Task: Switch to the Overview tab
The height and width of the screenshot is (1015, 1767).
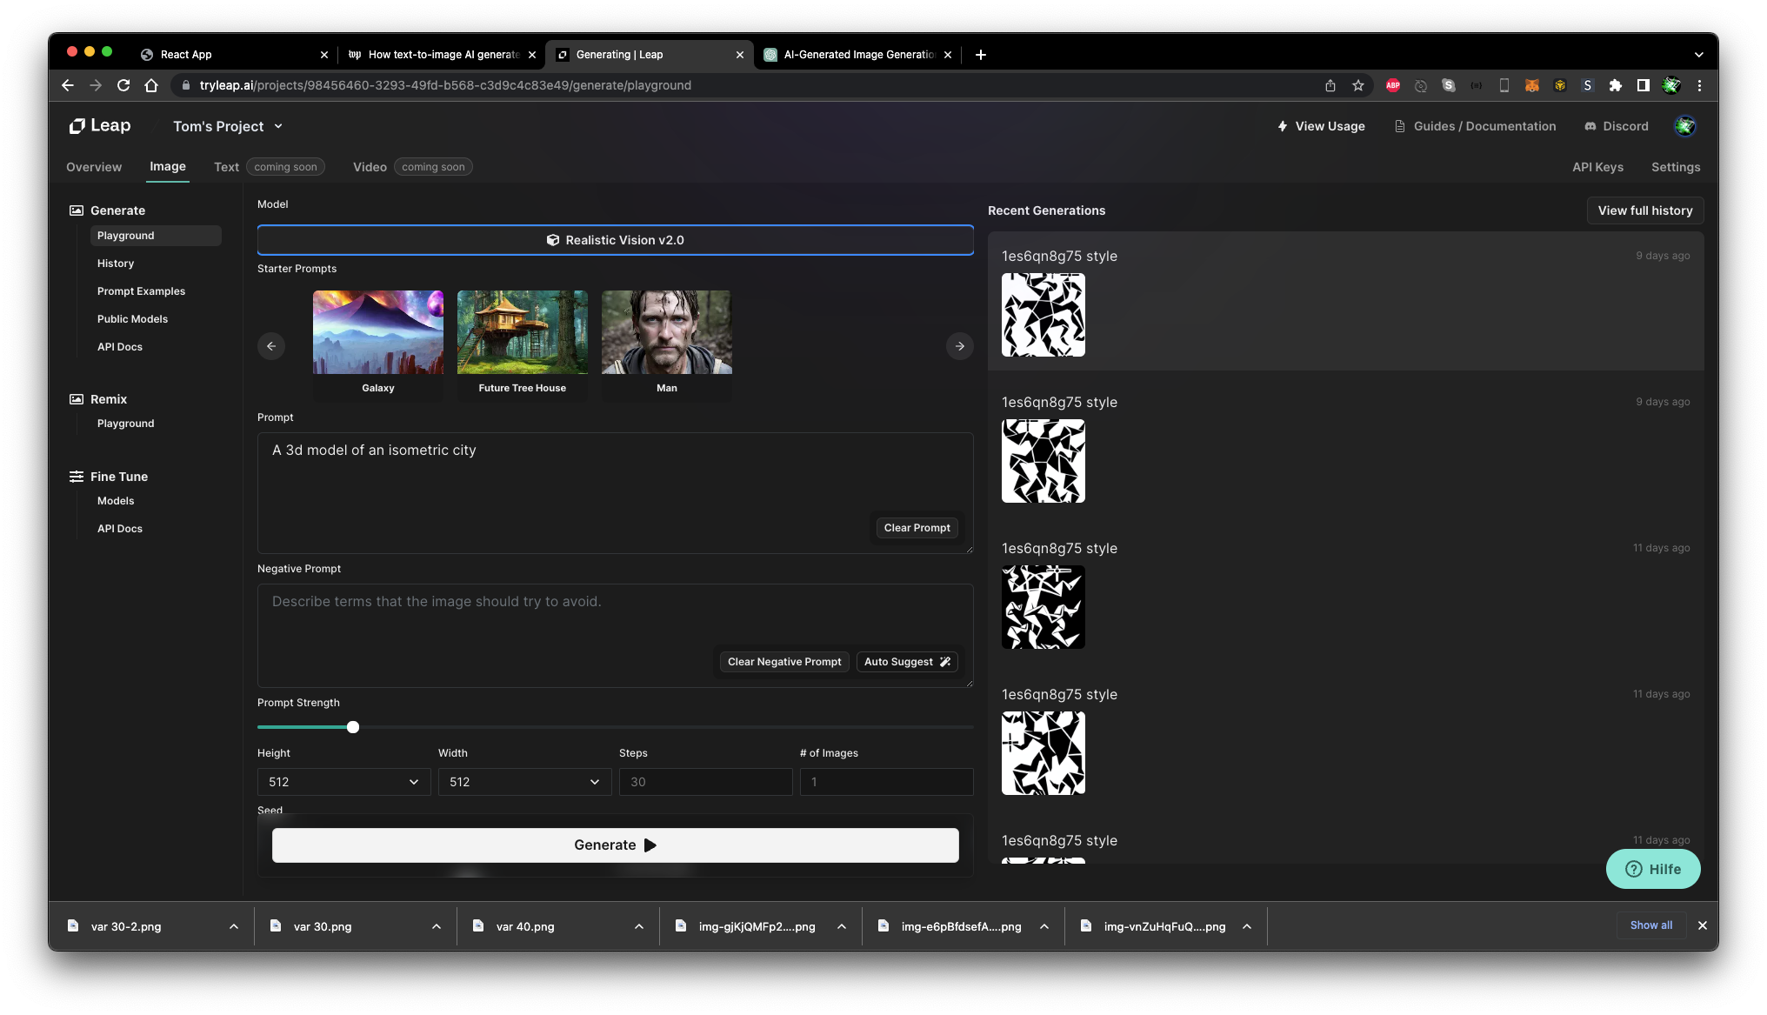Action: click(94, 167)
